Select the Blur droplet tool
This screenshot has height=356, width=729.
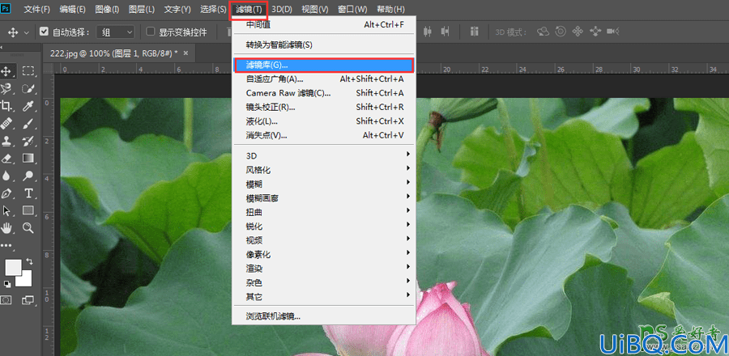click(x=6, y=176)
